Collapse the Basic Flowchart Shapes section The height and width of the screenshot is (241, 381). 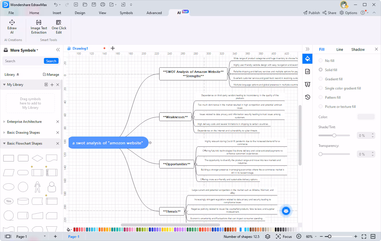pyautogui.click(x=4, y=143)
